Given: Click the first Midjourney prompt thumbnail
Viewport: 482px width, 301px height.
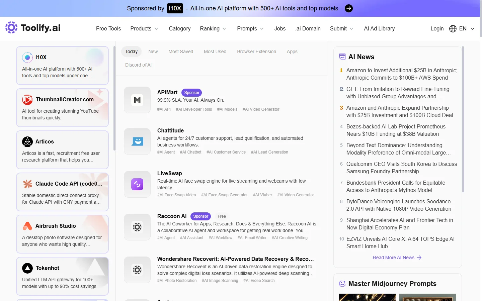Looking at the screenshot, I should click(368, 297).
